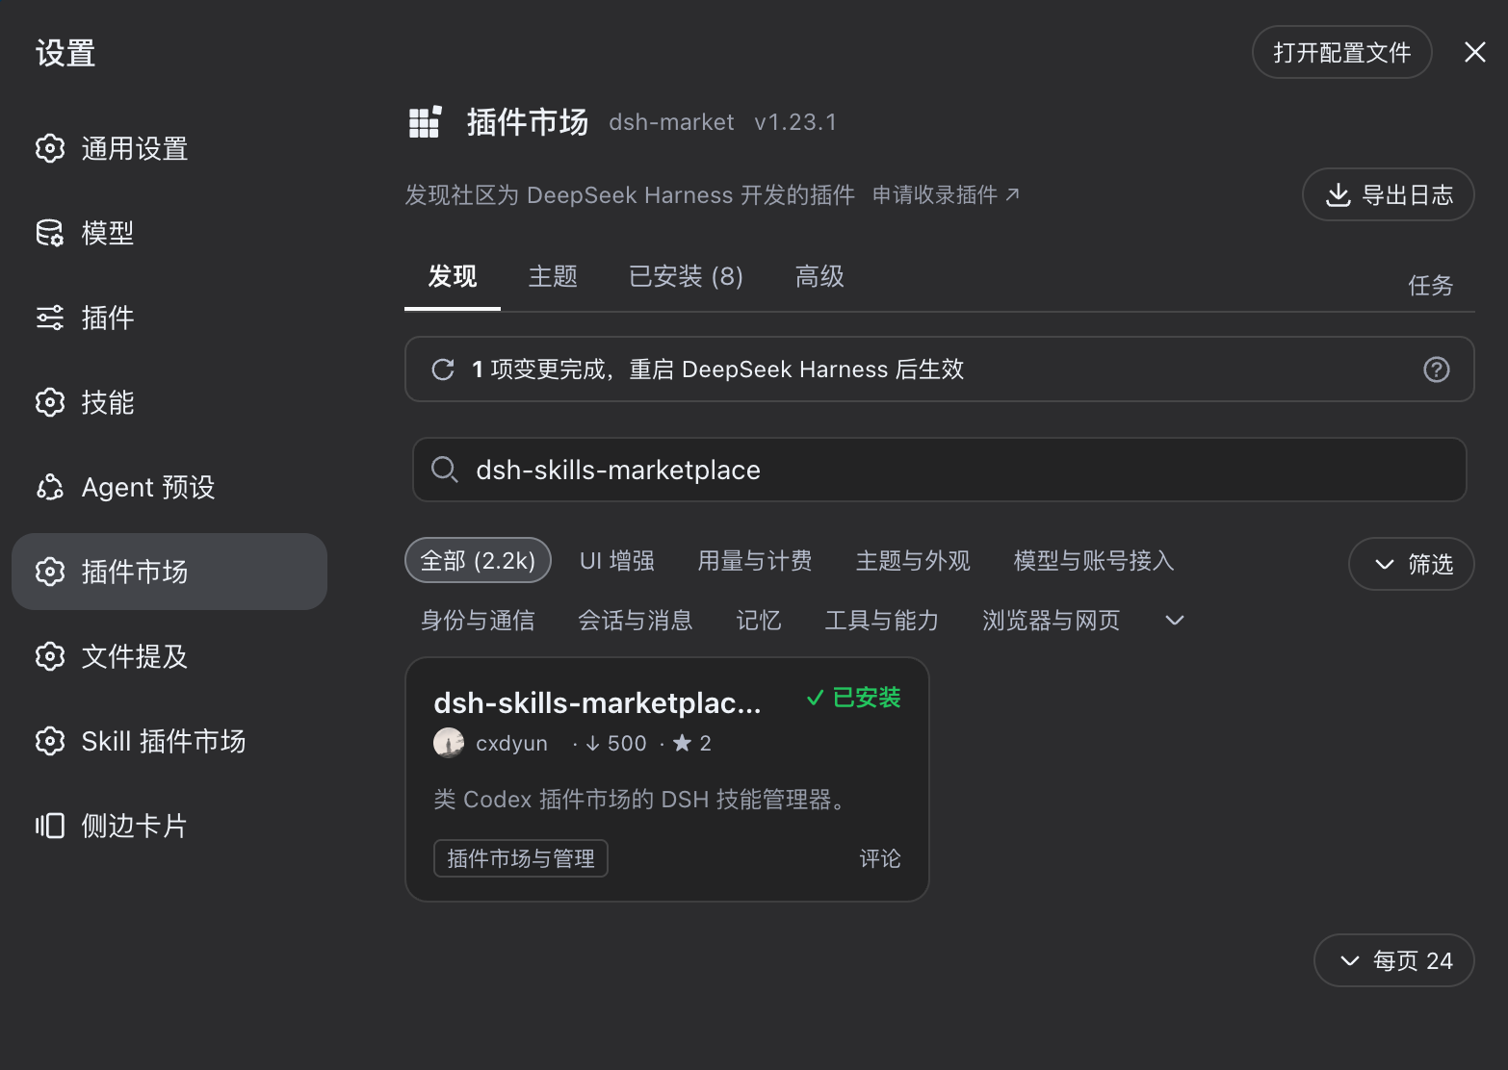Switch to the 已安装 (8) tab
The width and height of the screenshot is (1508, 1070).
(x=686, y=277)
